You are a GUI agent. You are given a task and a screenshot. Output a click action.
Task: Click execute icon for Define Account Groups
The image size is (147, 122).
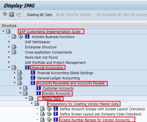[49, 109]
